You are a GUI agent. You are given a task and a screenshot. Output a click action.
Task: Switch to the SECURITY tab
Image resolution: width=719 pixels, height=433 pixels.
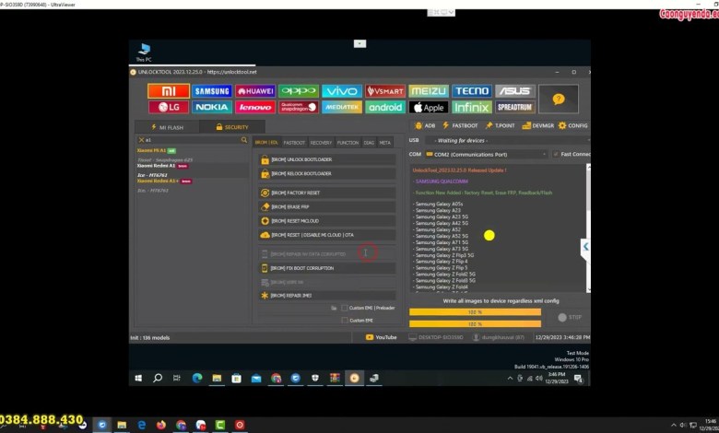coord(232,127)
